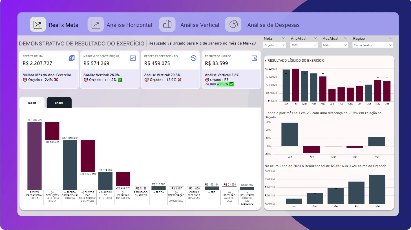Click target icon in Receita Bruta card

pos(25,80)
